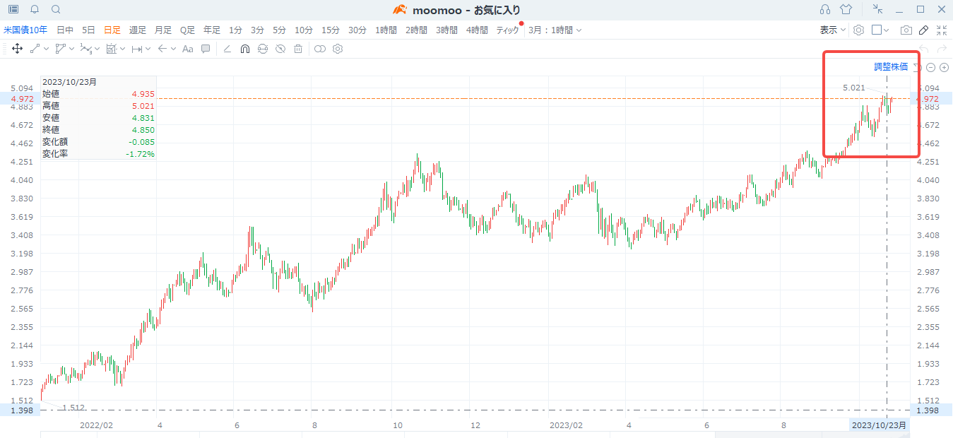Viewport: 953px width, 438px height.
Task: Open the notifications bell
Action: tap(35, 9)
